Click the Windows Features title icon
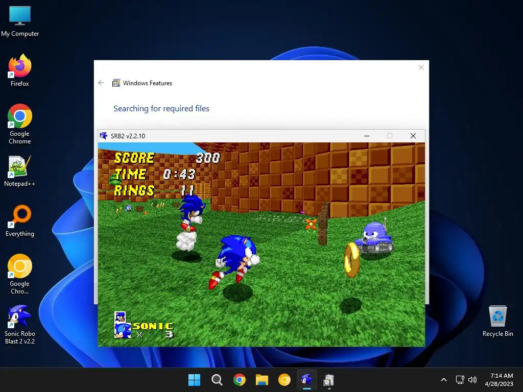The image size is (523, 392). (x=116, y=83)
